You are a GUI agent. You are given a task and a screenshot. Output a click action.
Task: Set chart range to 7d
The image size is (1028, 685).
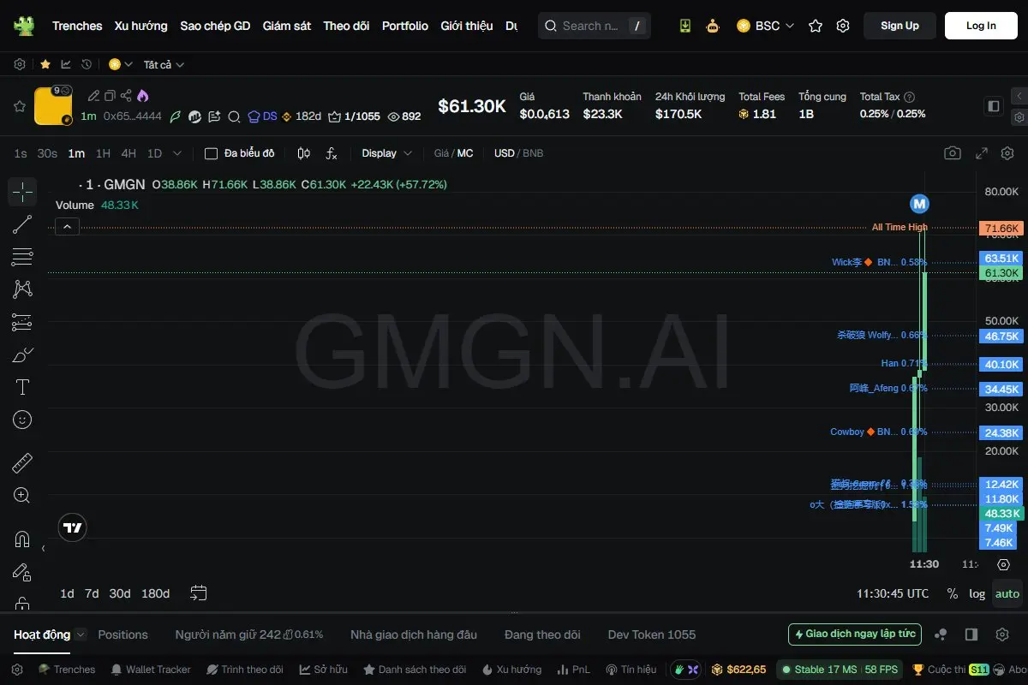pos(92,593)
